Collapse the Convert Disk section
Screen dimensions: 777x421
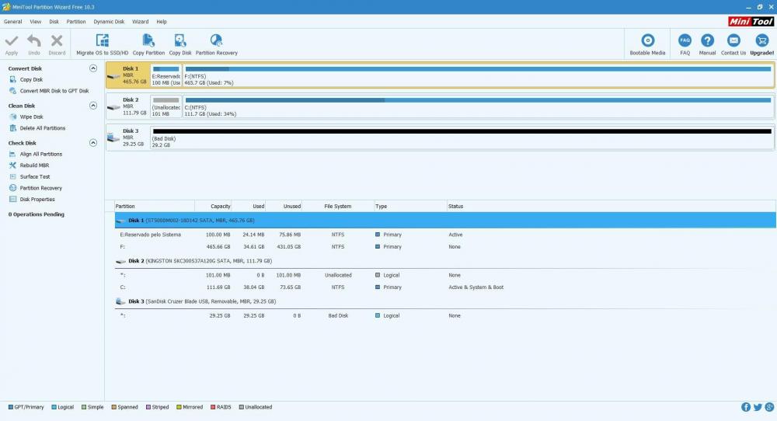click(93, 68)
